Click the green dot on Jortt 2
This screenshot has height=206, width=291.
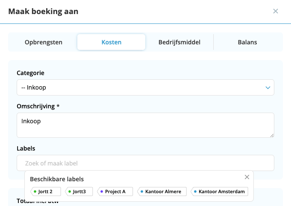coord(35,191)
